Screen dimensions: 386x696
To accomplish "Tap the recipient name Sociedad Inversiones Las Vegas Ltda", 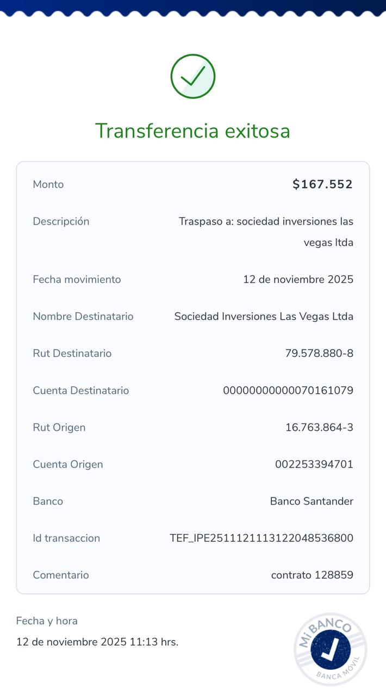I will (264, 316).
